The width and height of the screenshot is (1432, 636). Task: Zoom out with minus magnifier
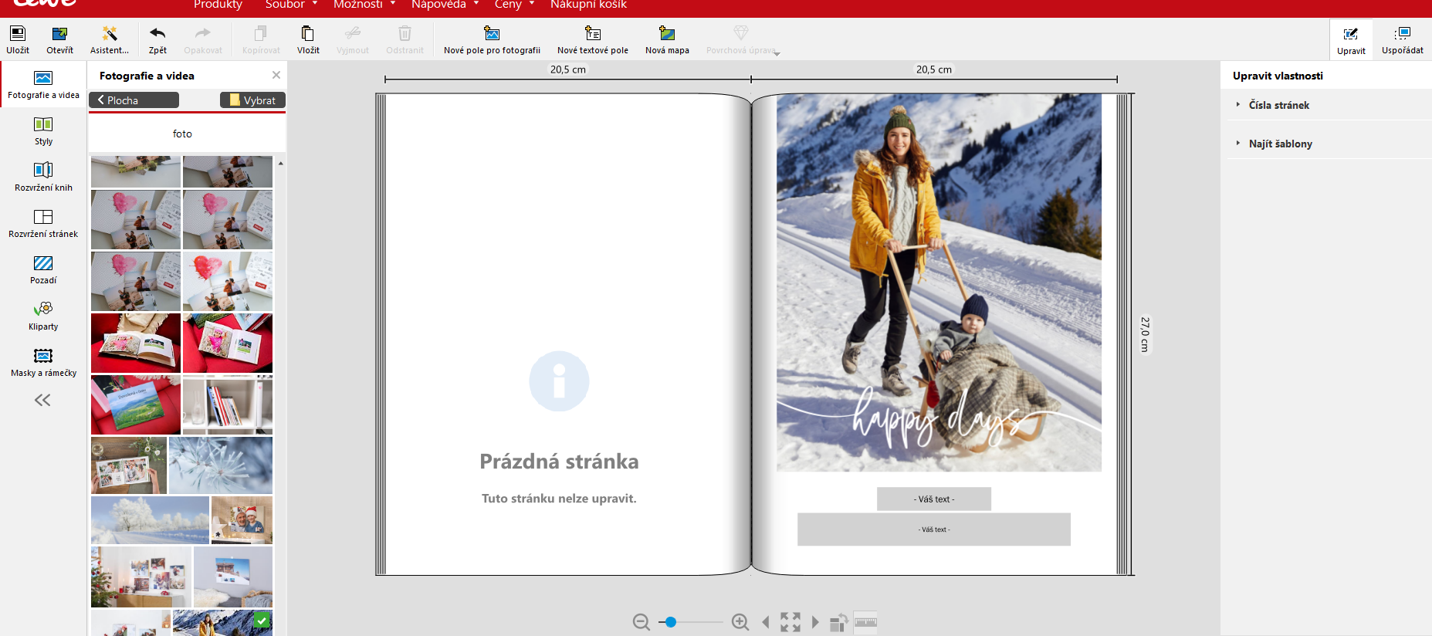click(x=641, y=622)
